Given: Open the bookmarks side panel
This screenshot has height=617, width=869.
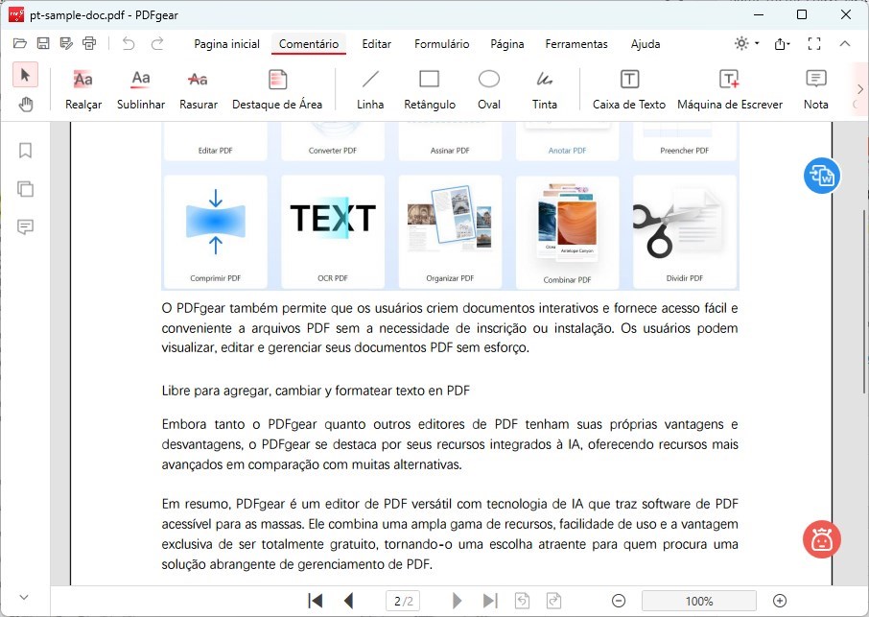Looking at the screenshot, I should pos(26,151).
